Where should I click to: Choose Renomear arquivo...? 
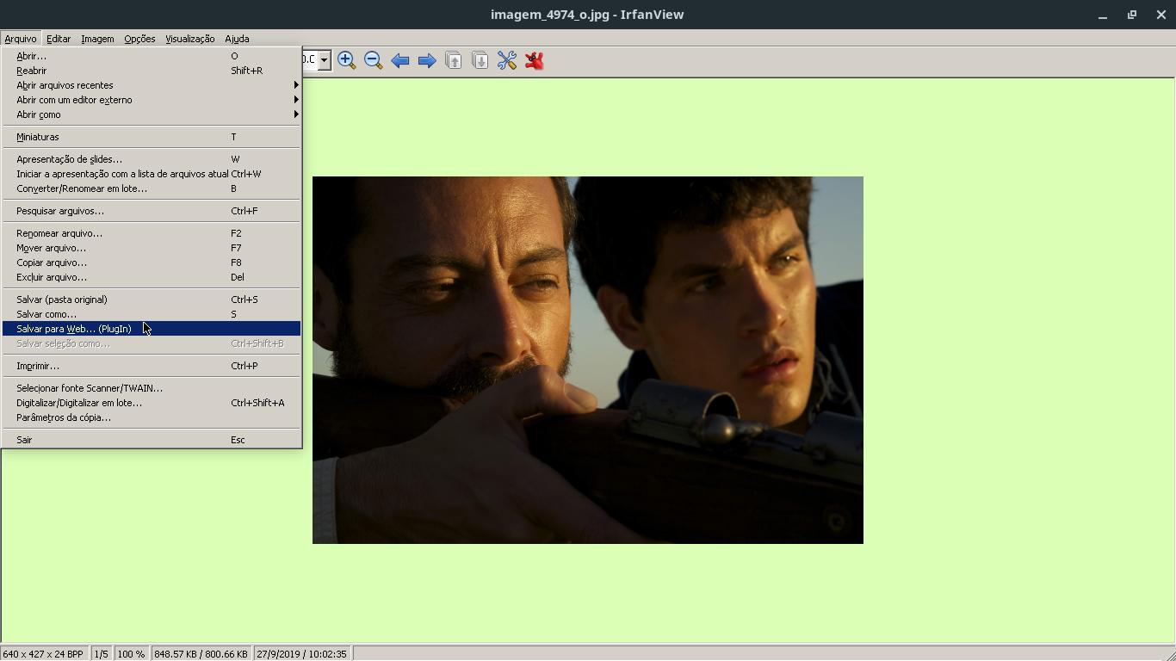pyautogui.click(x=152, y=233)
